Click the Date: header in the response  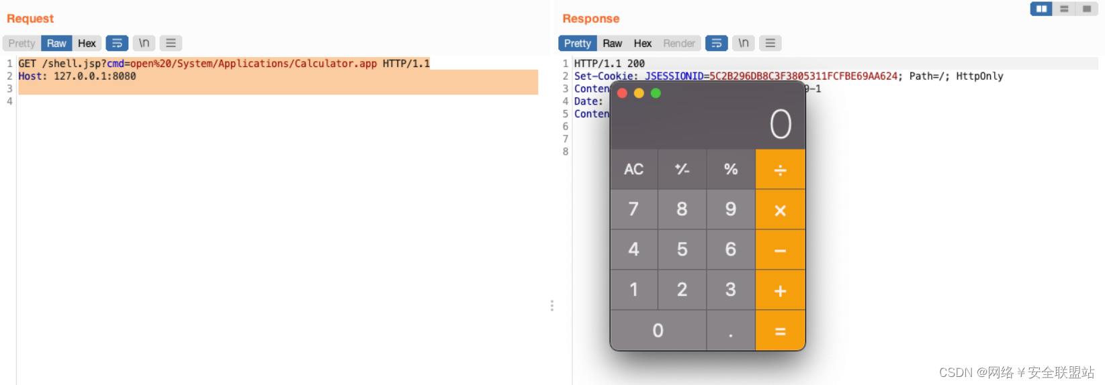pyautogui.click(x=588, y=102)
